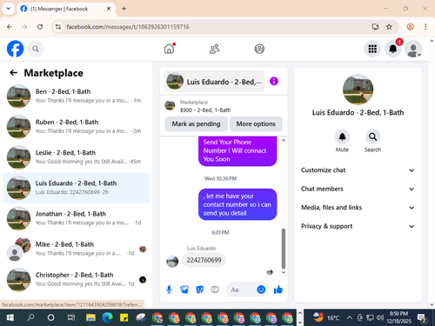Viewport: 435px width, 326px height.
Task: Select the Messenger Facebook browser tab
Action: click(x=66, y=9)
